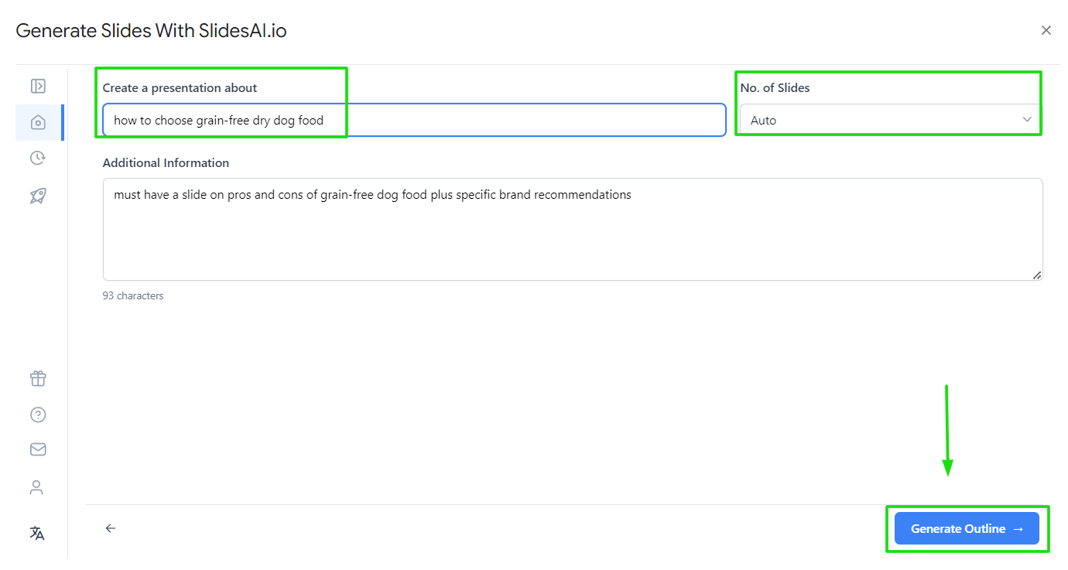1068x570 pixels.
Task: Click the mail envelope icon
Action: click(38, 449)
